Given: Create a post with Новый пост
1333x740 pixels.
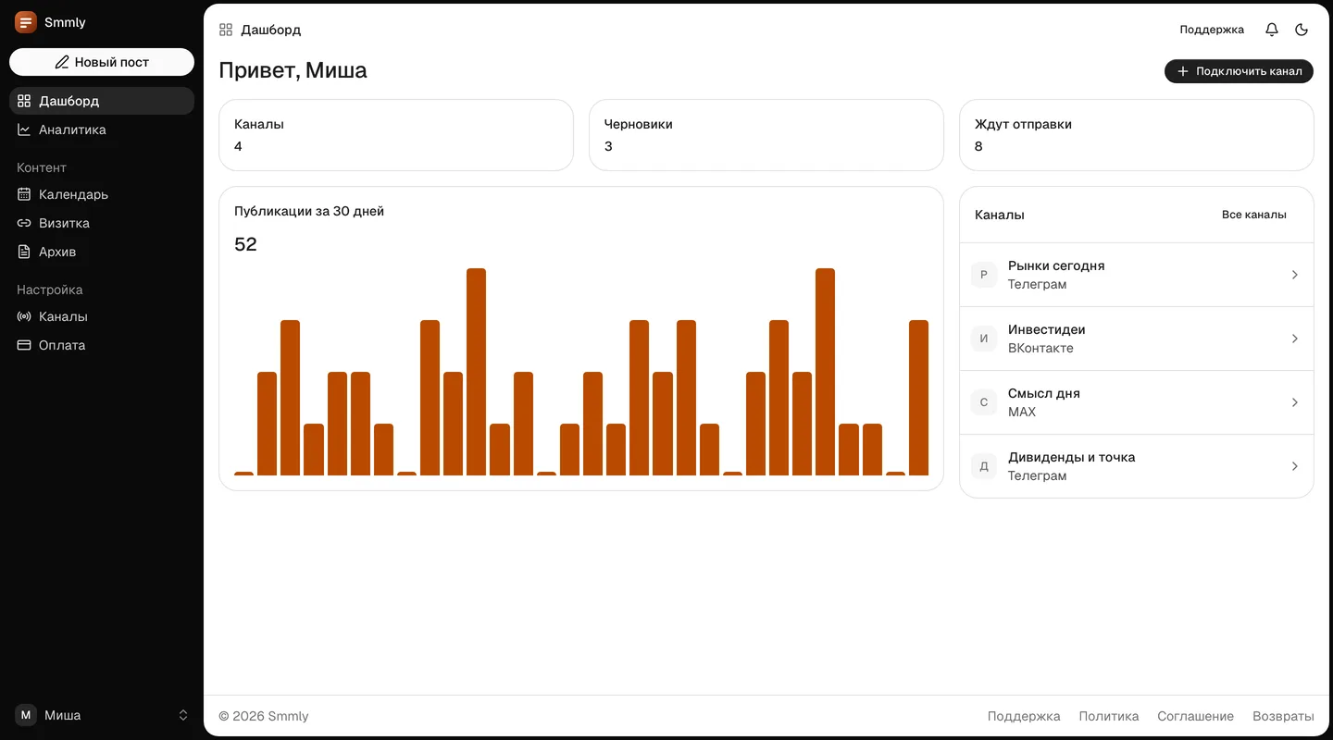Looking at the screenshot, I should [x=102, y=62].
